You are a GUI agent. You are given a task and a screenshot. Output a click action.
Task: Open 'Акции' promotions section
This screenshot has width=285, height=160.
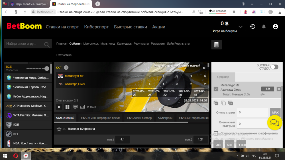point(159,27)
